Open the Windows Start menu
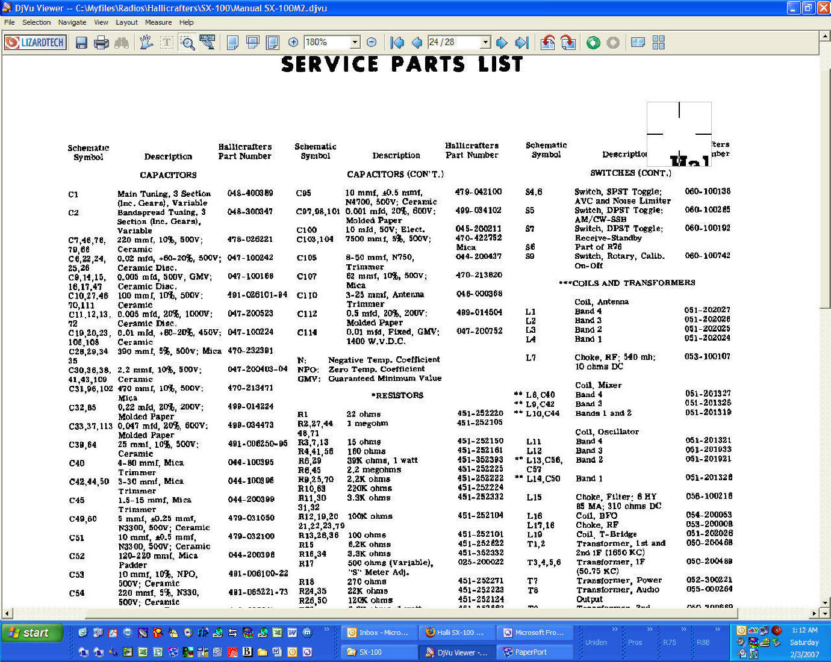Viewport: 831px width, 662px height. (x=33, y=633)
